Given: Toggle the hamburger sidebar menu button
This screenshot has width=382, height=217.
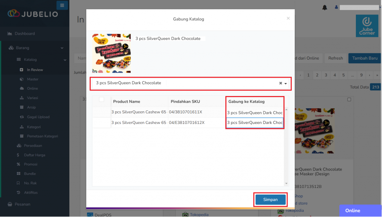Looking at the screenshot, I should click(62, 5).
